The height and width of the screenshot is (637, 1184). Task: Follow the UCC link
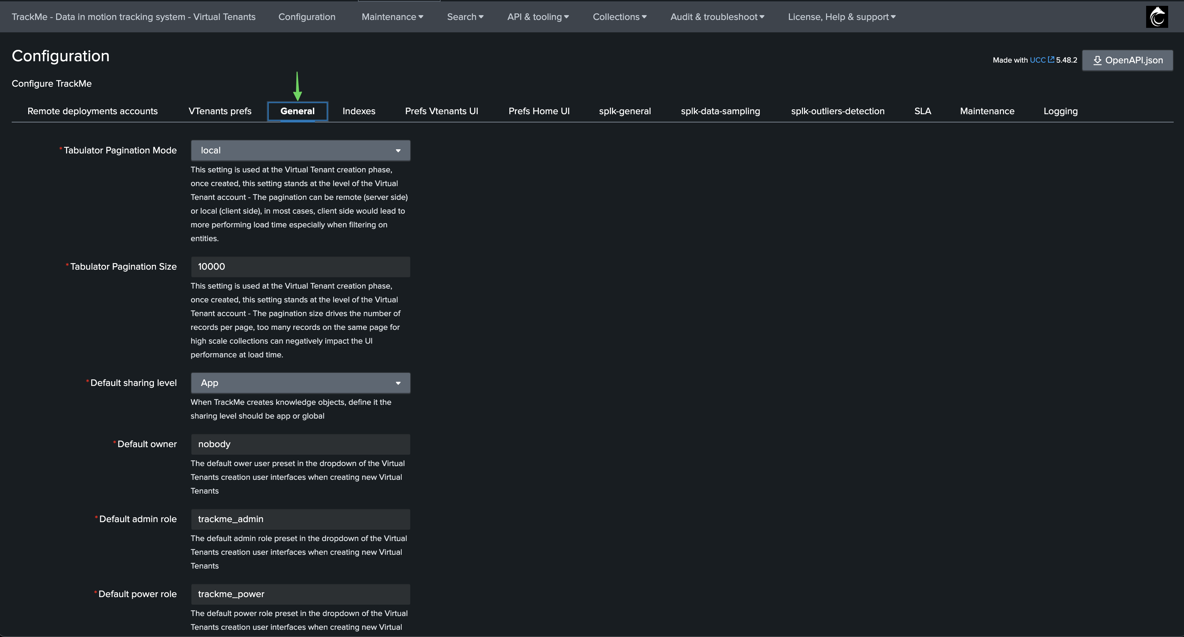pyautogui.click(x=1037, y=60)
